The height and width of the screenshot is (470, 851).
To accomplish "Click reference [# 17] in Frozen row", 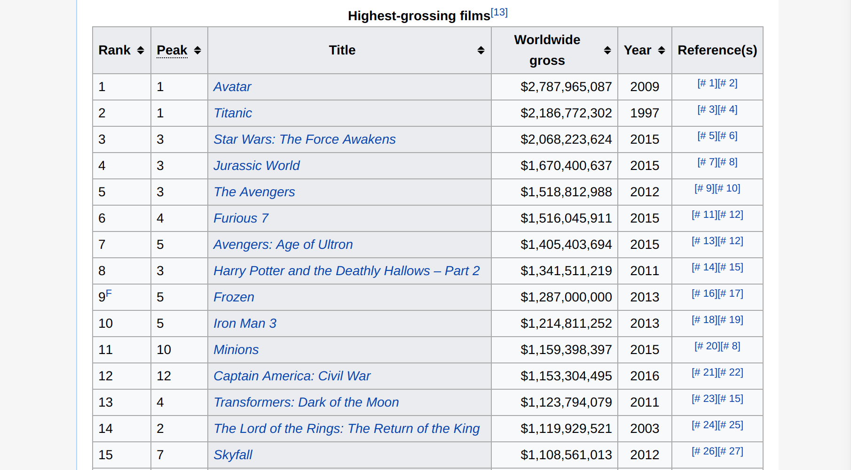I will [x=731, y=293].
